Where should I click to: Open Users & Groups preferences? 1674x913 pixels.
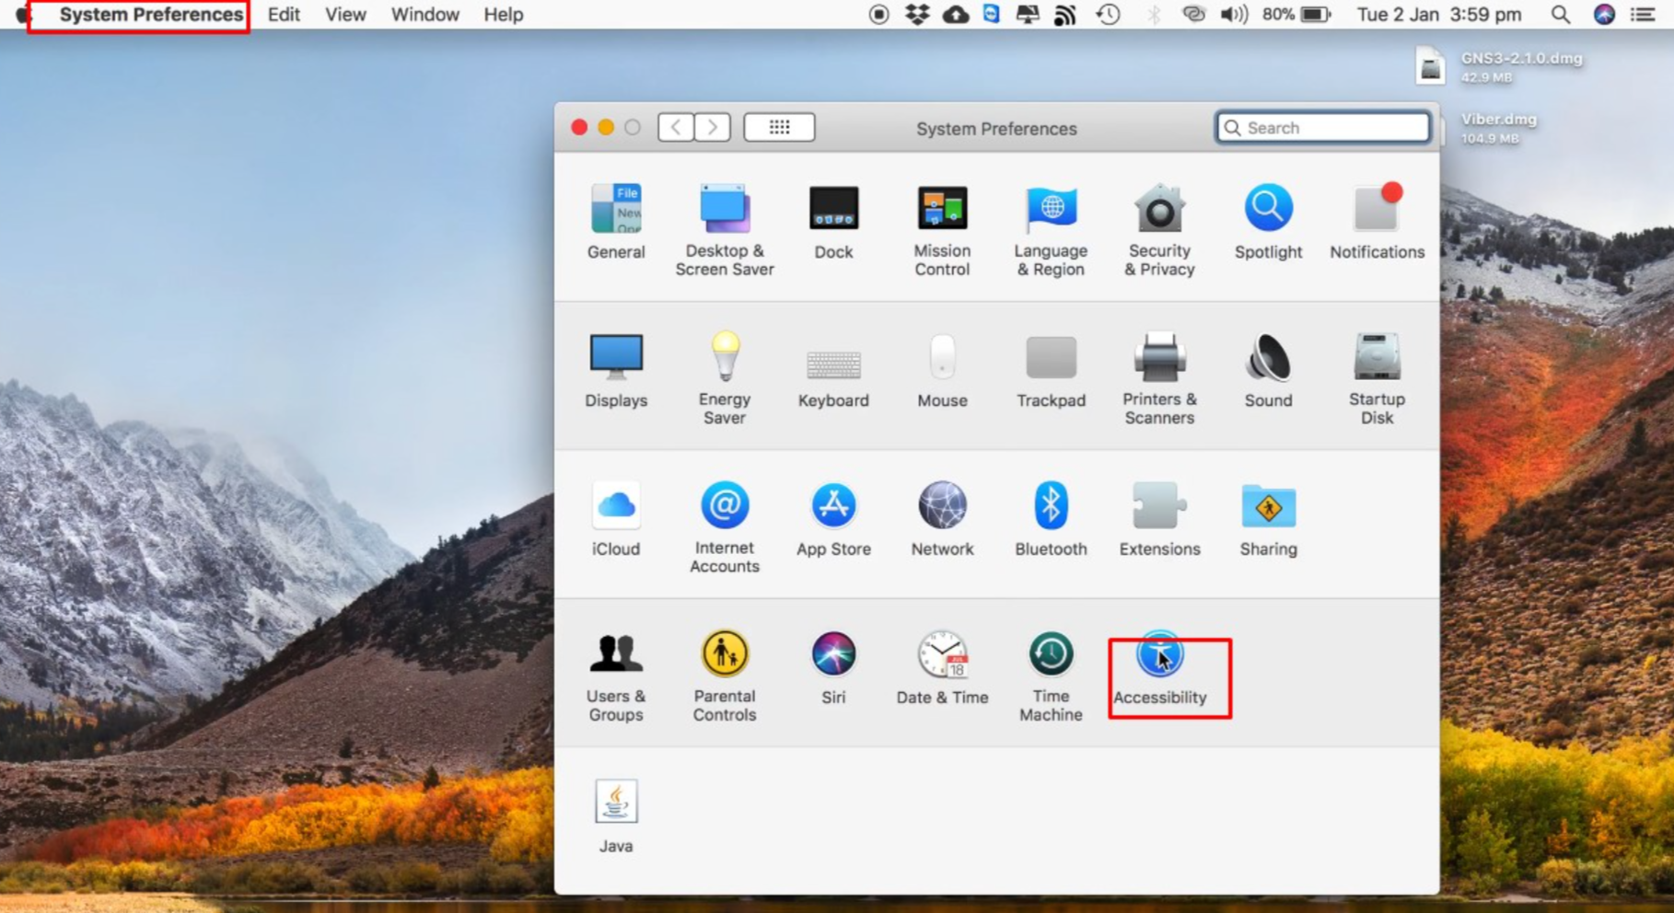click(615, 654)
